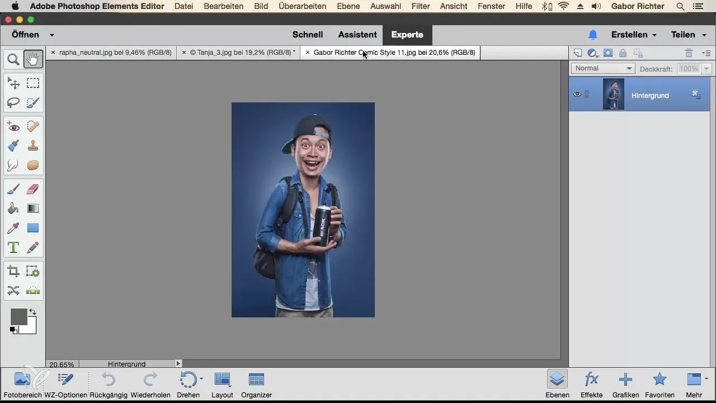Open the Organizer
716x403 pixels.
(x=256, y=384)
